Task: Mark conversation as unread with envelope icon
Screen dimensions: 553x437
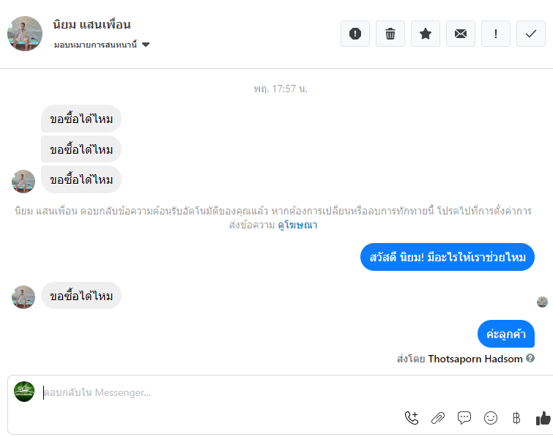Action: click(461, 34)
